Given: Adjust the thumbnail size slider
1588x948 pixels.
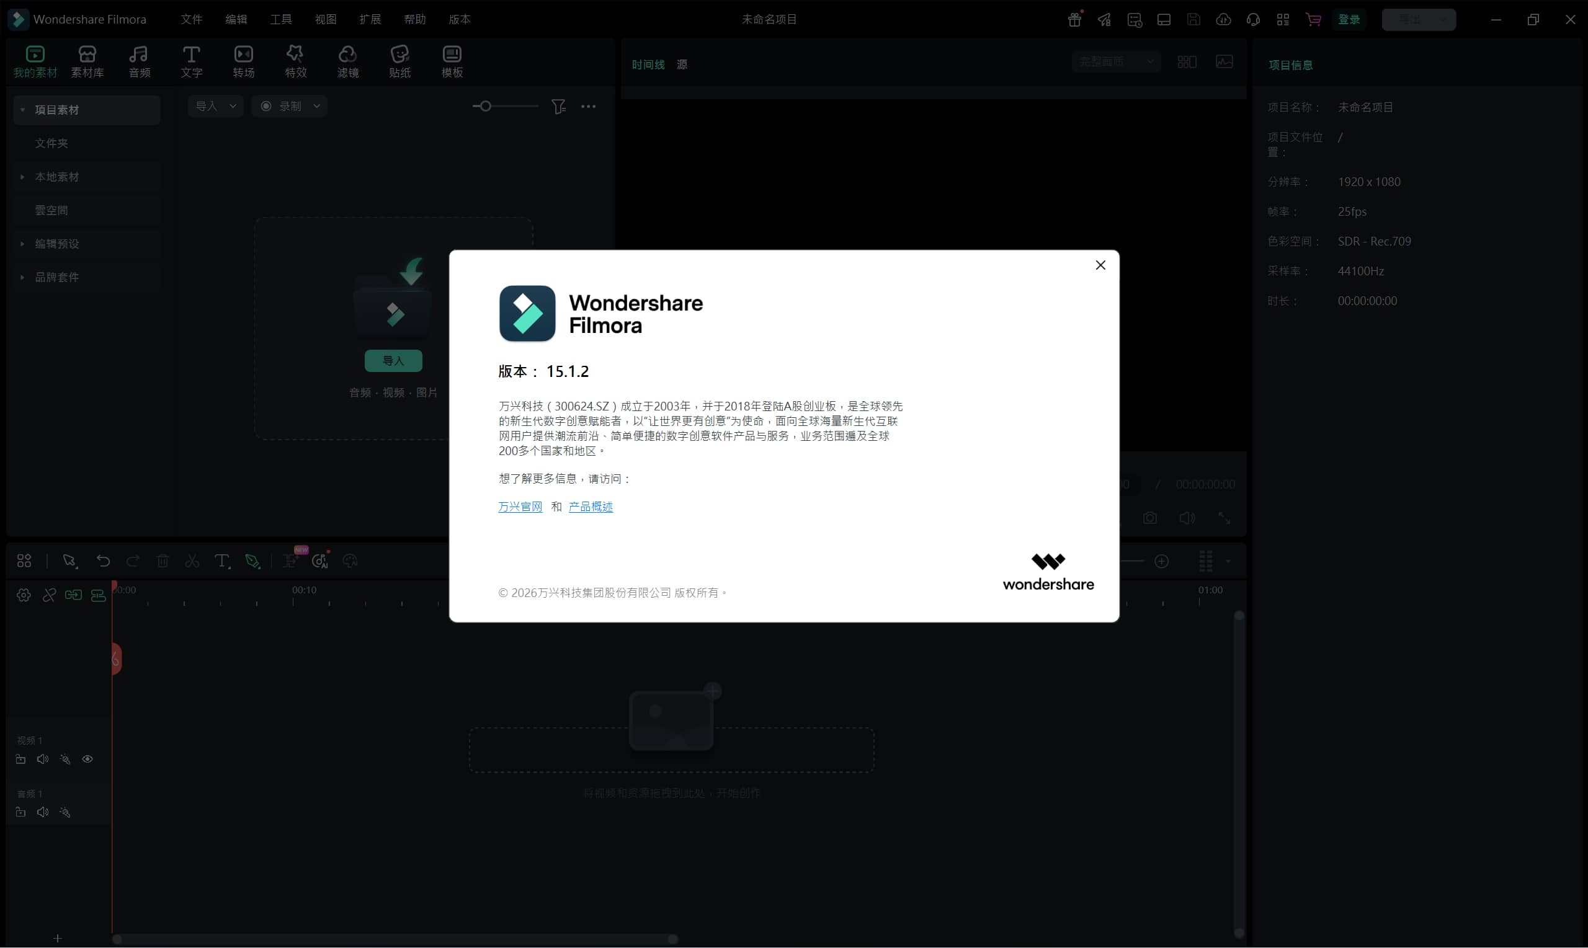Looking at the screenshot, I should (486, 106).
